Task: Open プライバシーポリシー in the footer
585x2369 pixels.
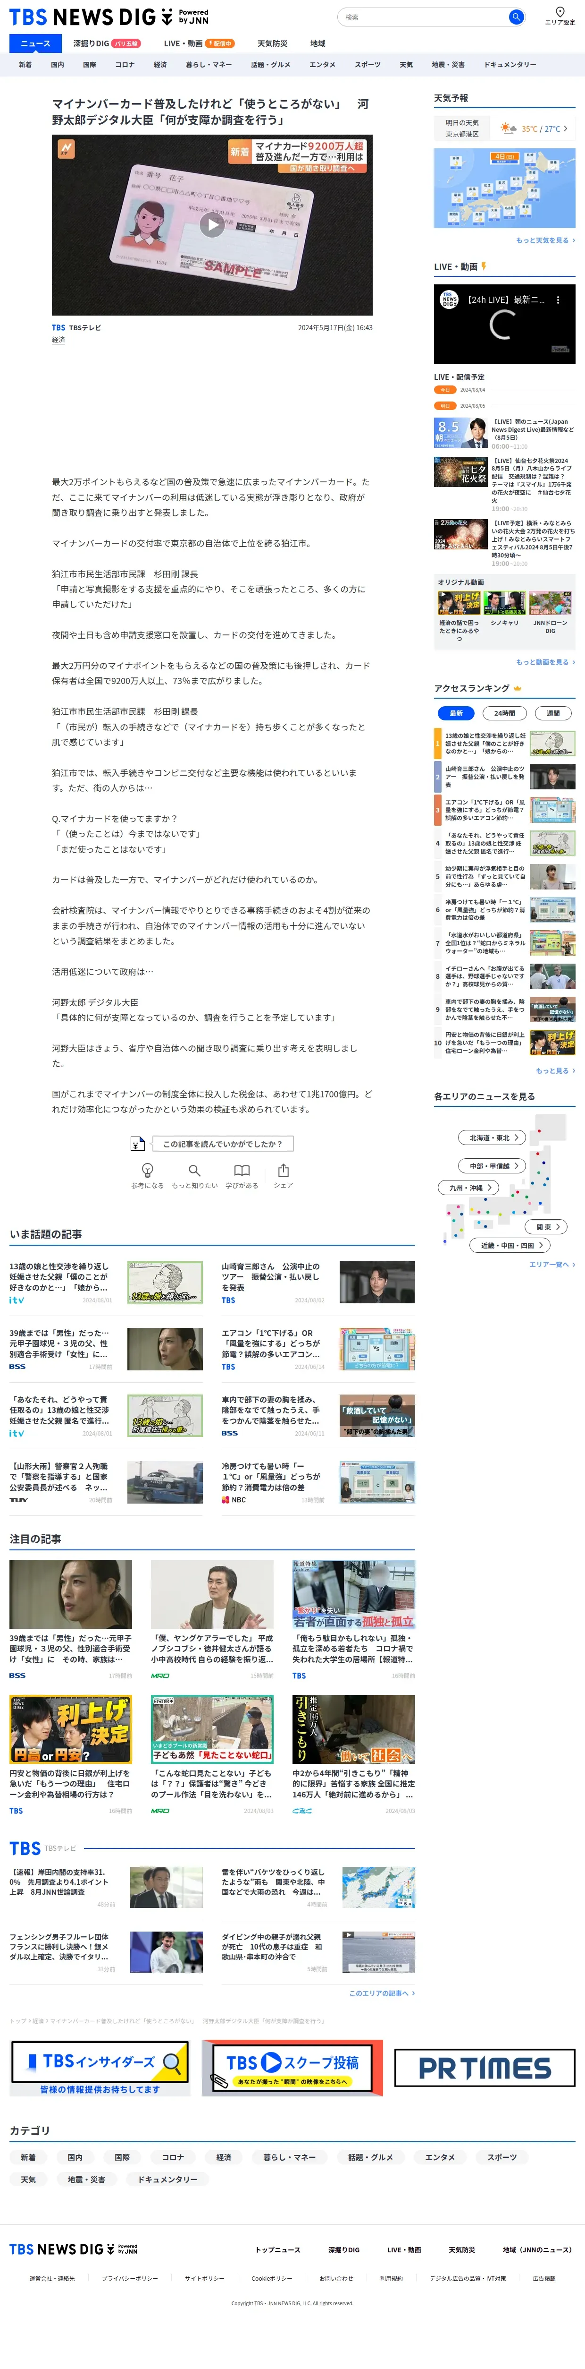Action: point(129,2278)
